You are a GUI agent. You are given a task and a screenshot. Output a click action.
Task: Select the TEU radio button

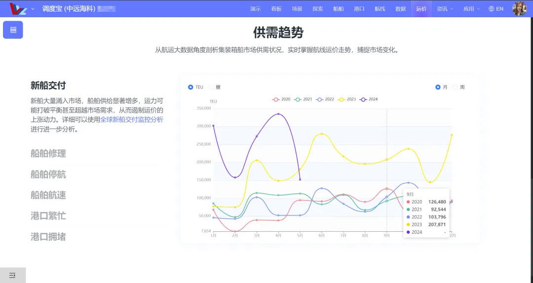[x=190, y=87]
